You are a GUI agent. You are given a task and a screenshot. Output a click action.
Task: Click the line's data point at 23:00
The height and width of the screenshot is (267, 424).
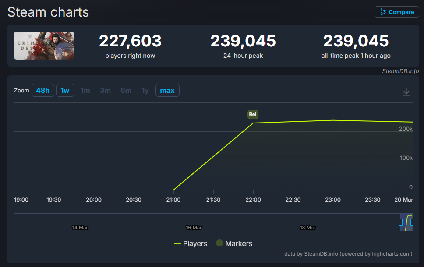(x=333, y=120)
